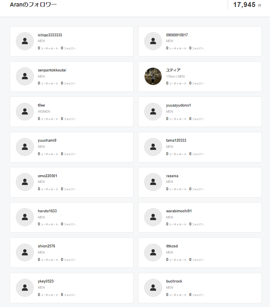Click the Aranのフォロワー heading
270x307 pixels.
(x=33, y=5)
